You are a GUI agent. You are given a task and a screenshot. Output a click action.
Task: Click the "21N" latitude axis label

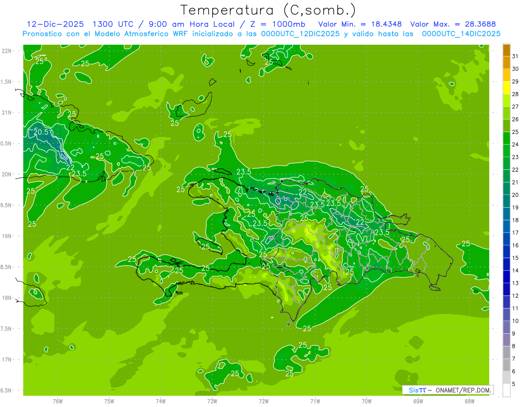7,112
